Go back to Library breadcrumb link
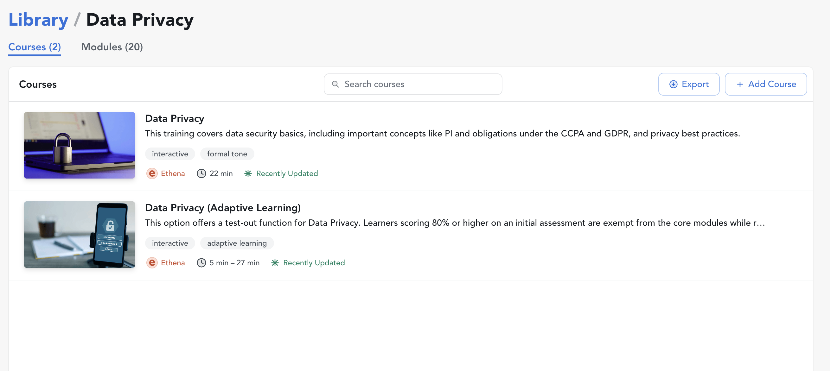This screenshot has width=830, height=371. coord(38,20)
